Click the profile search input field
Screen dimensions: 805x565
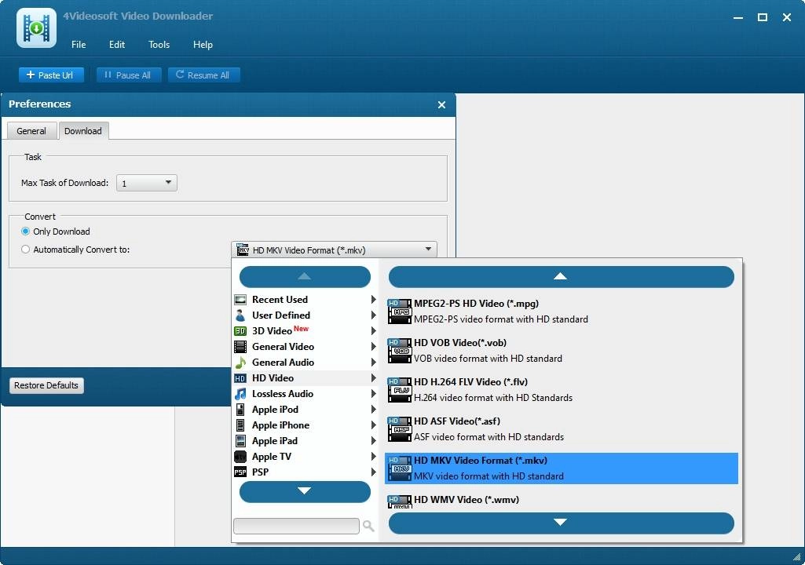pyautogui.click(x=296, y=526)
